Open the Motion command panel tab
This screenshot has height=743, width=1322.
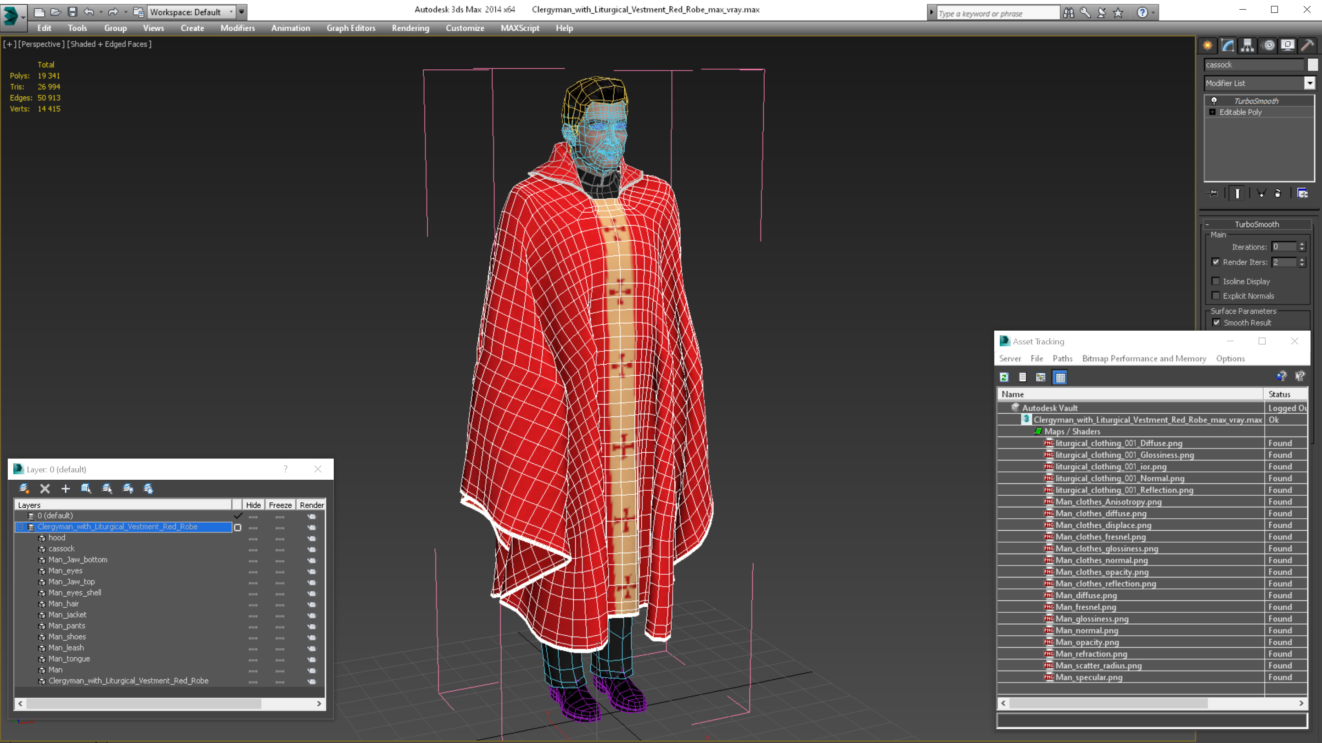click(1268, 46)
